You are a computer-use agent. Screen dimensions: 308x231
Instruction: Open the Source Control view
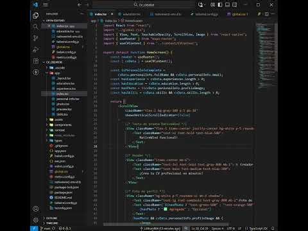click(x=36, y=38)
